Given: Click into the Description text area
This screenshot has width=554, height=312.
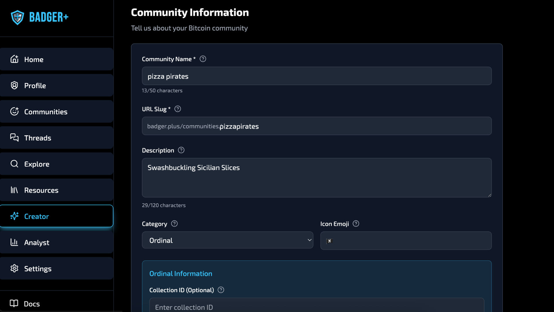Looking at the screenshot, I should point(317,178).
